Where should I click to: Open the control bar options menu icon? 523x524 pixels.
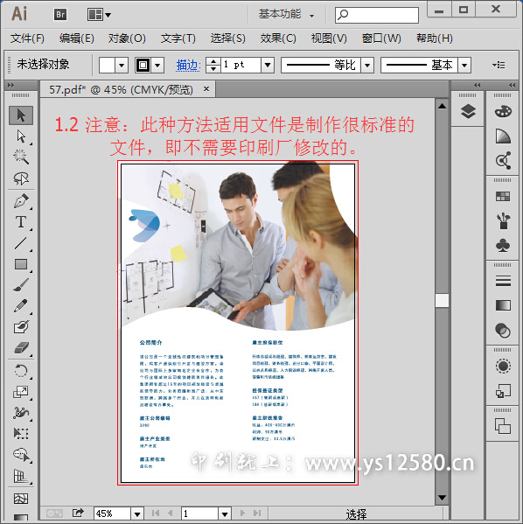[499, 65]
